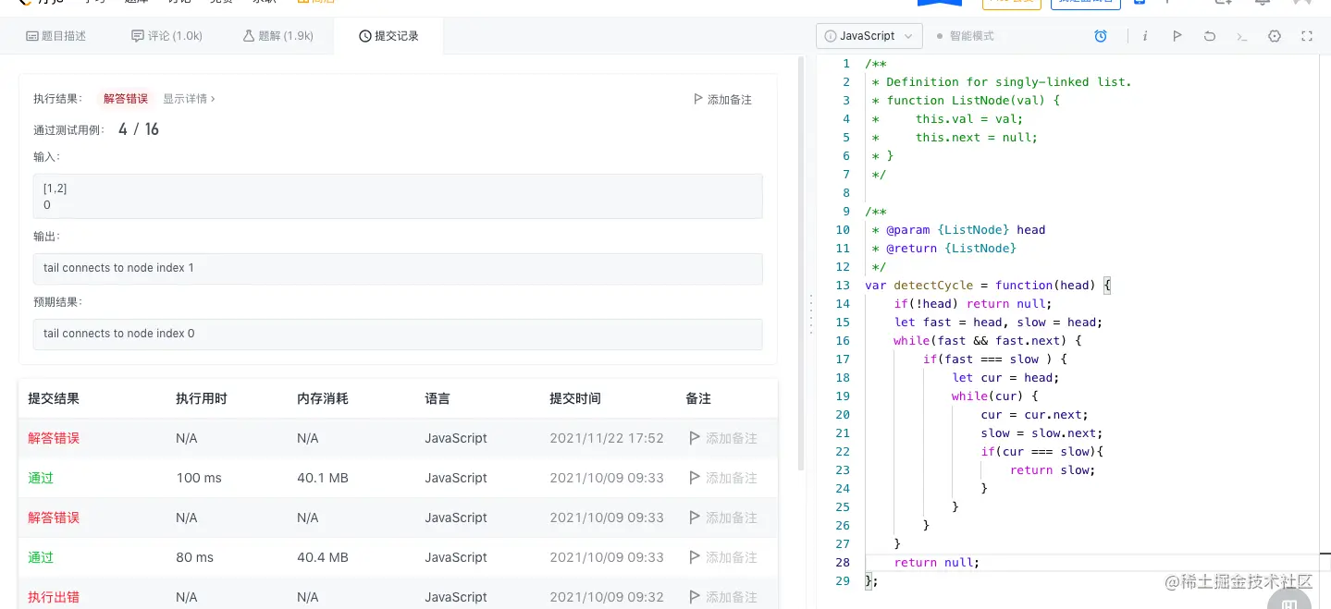Reset code with the undo arrow icon

pyautogui.click(x=1209, y=36)
